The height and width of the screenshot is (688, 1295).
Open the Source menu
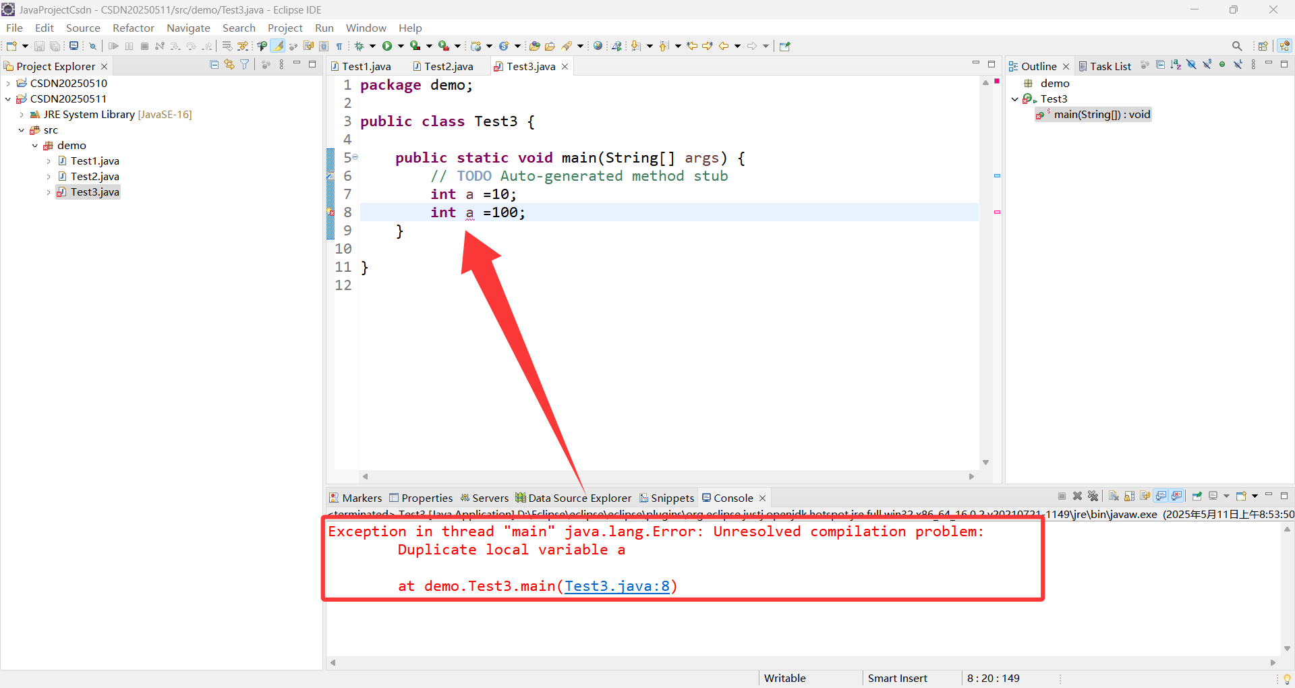click(83, 28)
